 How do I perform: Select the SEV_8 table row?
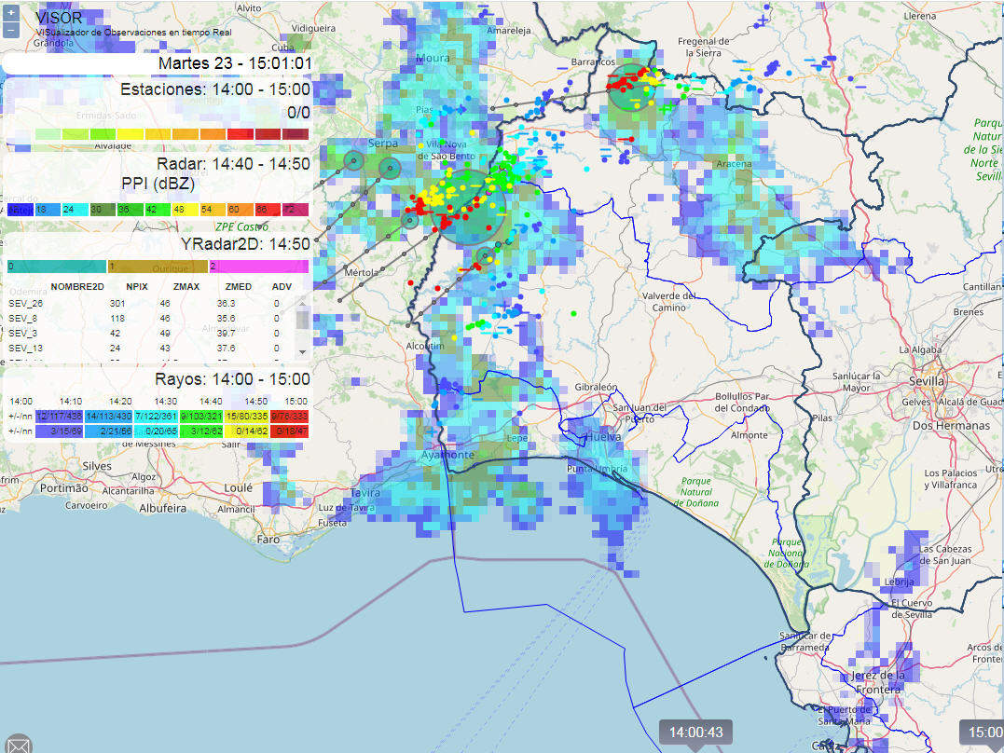pyautogui.click(x=148, y=318)
